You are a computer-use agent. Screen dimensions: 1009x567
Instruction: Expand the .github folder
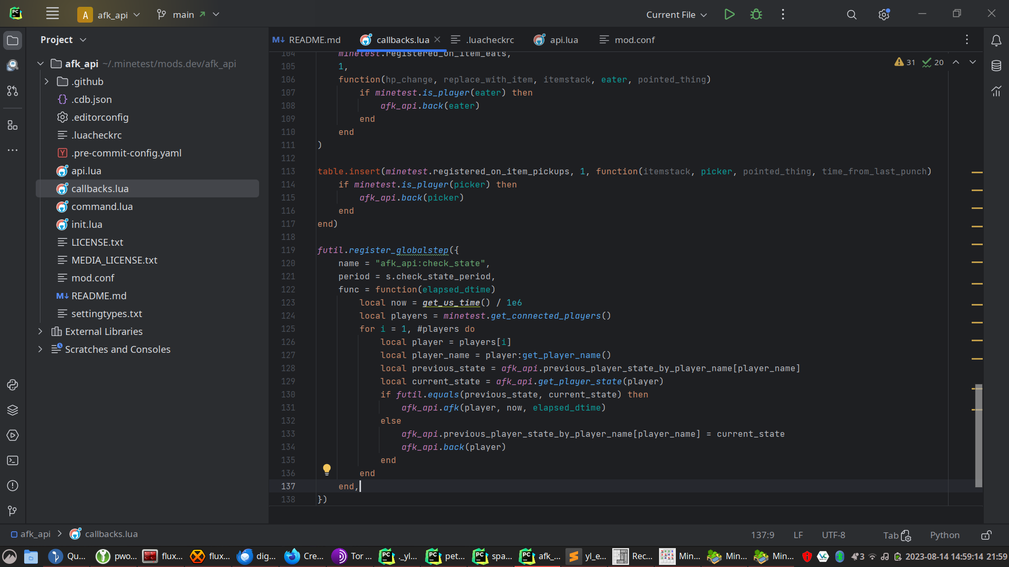pos(46,81)
